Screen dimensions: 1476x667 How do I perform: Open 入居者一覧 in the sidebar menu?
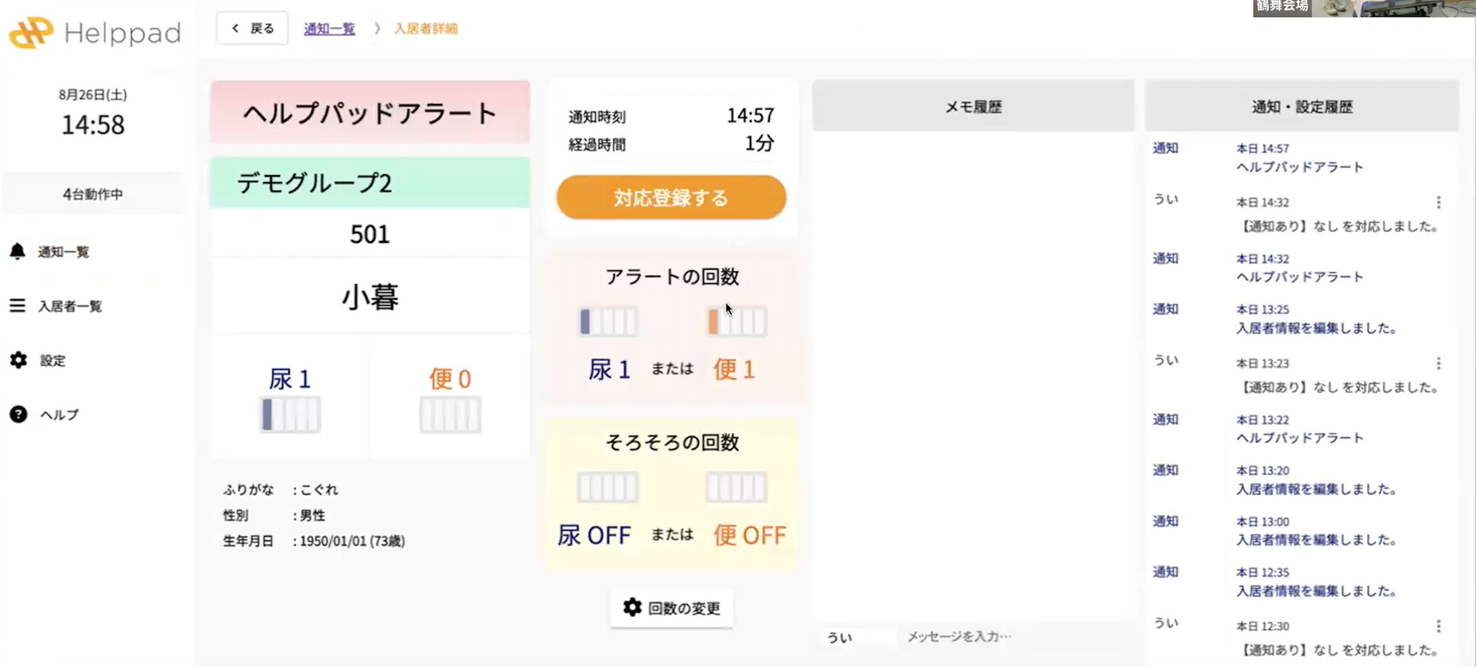click(x=70, y=306)
